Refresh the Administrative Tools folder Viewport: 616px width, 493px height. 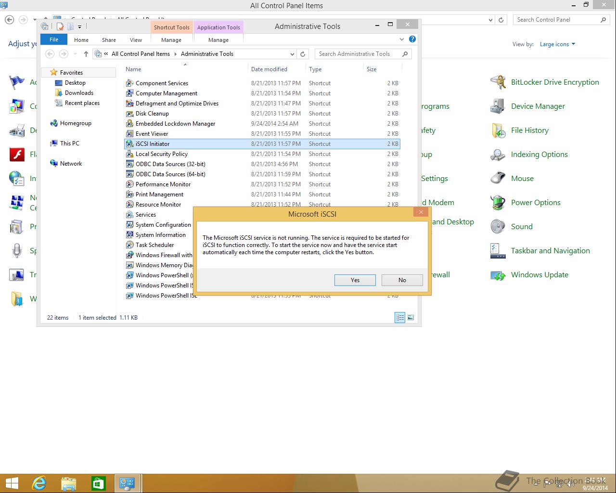coord(303,54)
